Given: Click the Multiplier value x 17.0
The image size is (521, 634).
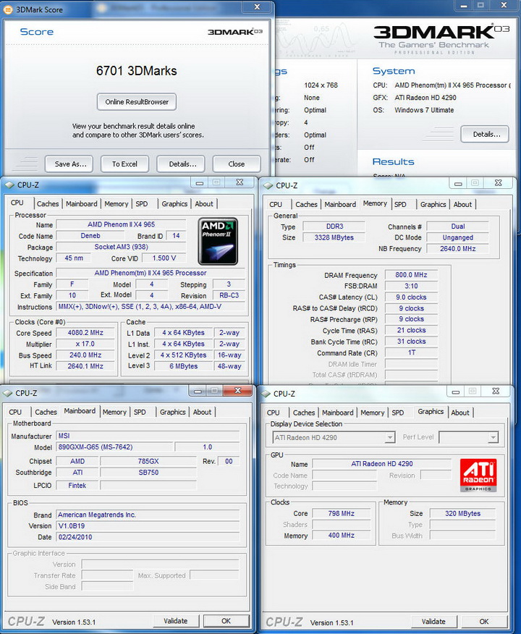Looking at the screenshot, I should [x=85, y=344].
